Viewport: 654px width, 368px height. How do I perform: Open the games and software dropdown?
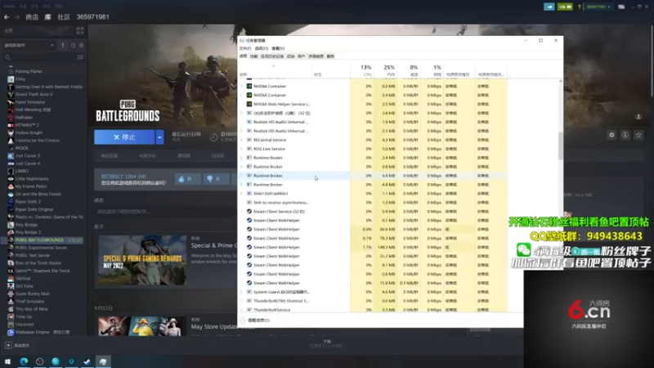[29, 45]
